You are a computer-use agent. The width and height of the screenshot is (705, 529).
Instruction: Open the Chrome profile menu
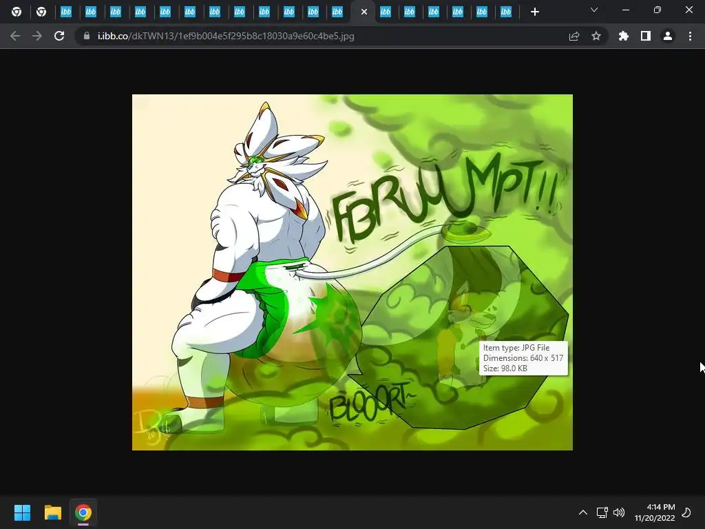(668, 36)
